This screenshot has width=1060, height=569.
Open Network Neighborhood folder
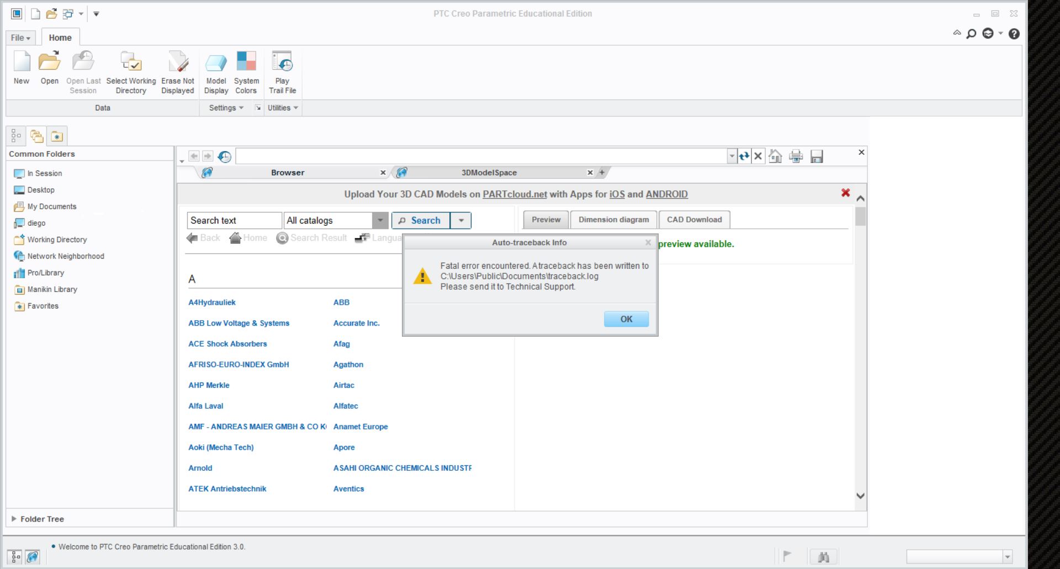tap(59, 256)
